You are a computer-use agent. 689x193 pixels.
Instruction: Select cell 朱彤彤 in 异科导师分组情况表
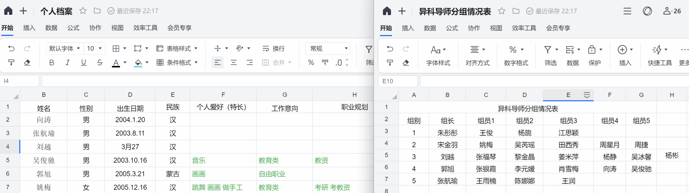447,133
